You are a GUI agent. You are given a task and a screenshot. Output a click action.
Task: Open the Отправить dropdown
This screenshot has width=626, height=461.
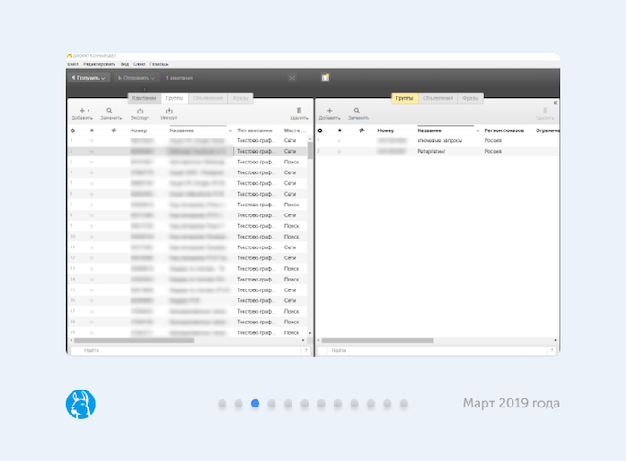coord(136,78)
